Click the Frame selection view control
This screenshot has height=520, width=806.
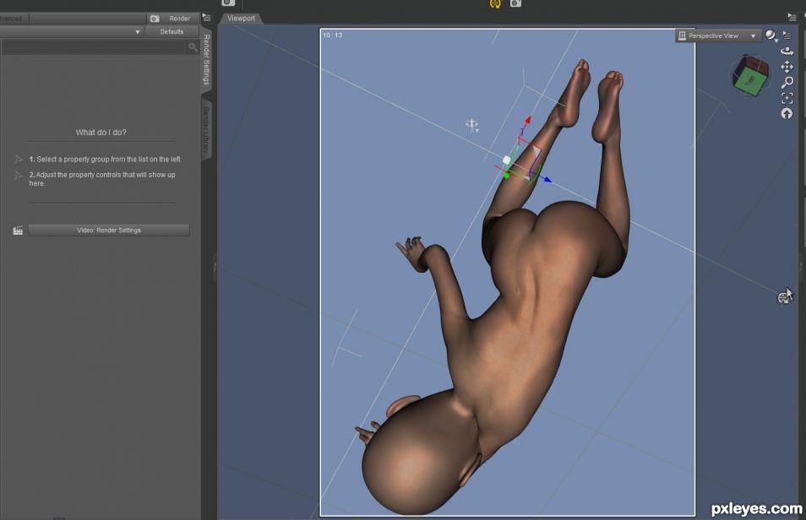point(787,98)
